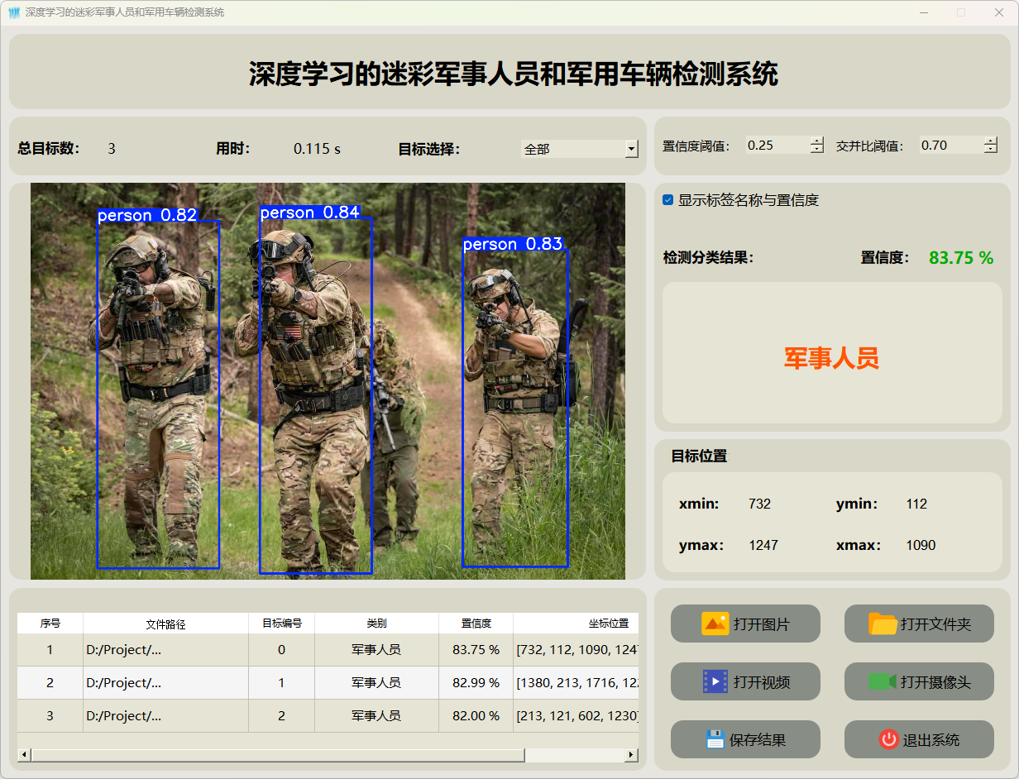This screenshot has width=1019, height=779.
Task: Click the 置信度 column header in the table
Action: coord(476,624)
